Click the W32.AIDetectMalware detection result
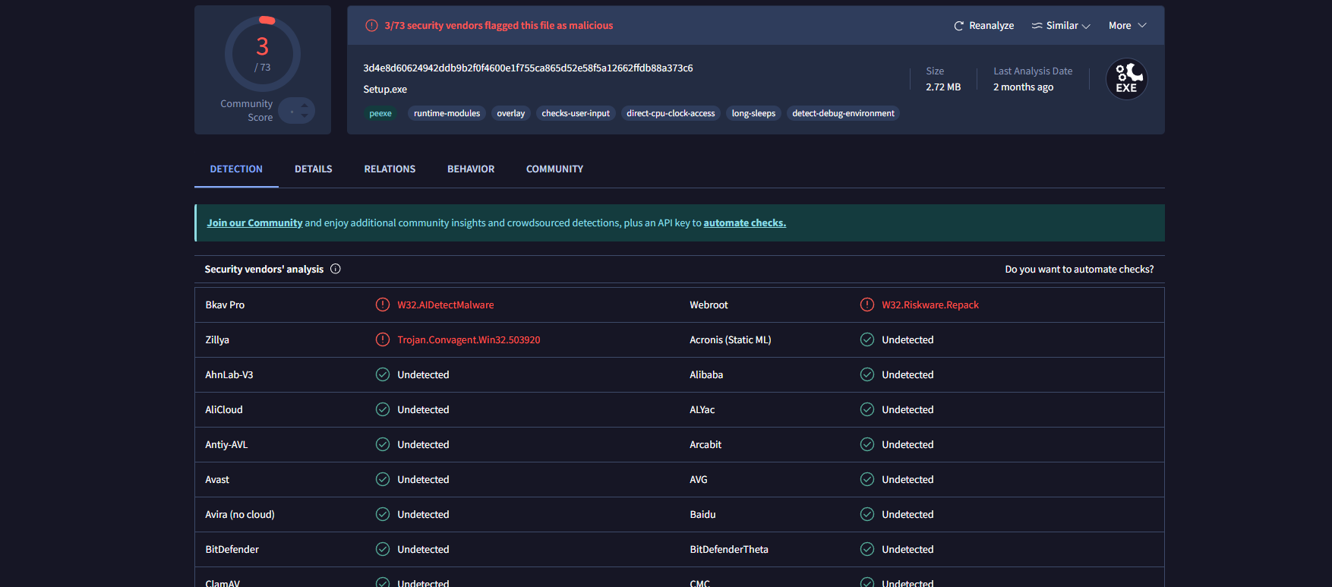This screenshot has width=1332, height=587. 446,305
